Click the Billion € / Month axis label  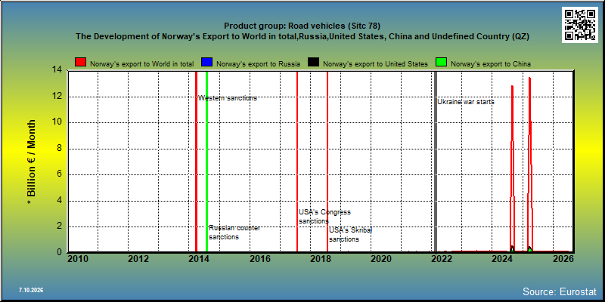point(32,163)
